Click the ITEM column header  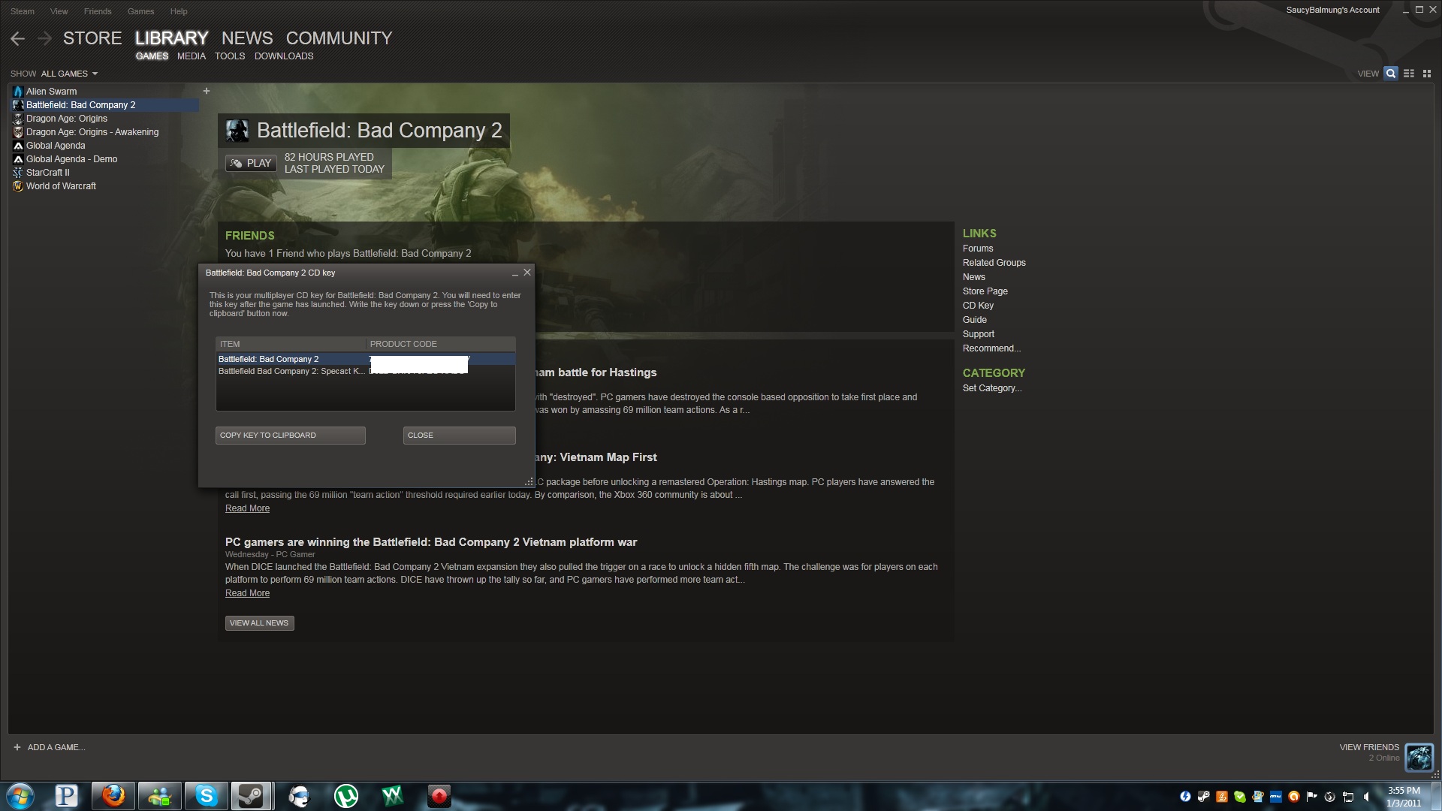(x=291, y=344)
